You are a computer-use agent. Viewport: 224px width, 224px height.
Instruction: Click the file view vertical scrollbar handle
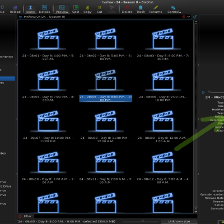[196, 77]
